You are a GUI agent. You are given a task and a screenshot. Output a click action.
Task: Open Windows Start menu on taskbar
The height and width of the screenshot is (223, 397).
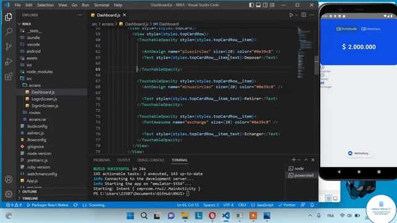(130, 216)
